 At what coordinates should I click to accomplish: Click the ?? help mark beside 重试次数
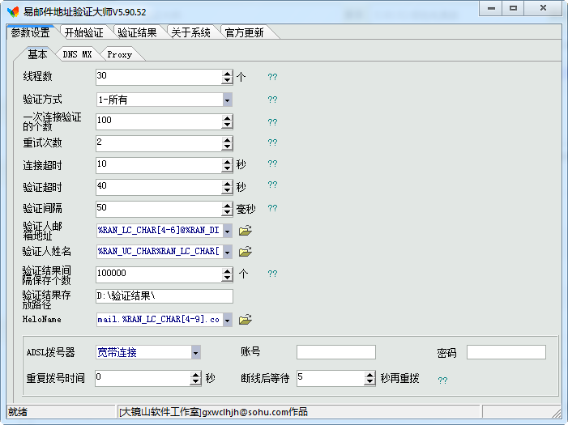(x=272, y=143)
